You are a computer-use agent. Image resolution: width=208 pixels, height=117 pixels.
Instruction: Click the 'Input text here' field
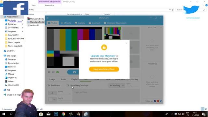[x=106, y=96]
